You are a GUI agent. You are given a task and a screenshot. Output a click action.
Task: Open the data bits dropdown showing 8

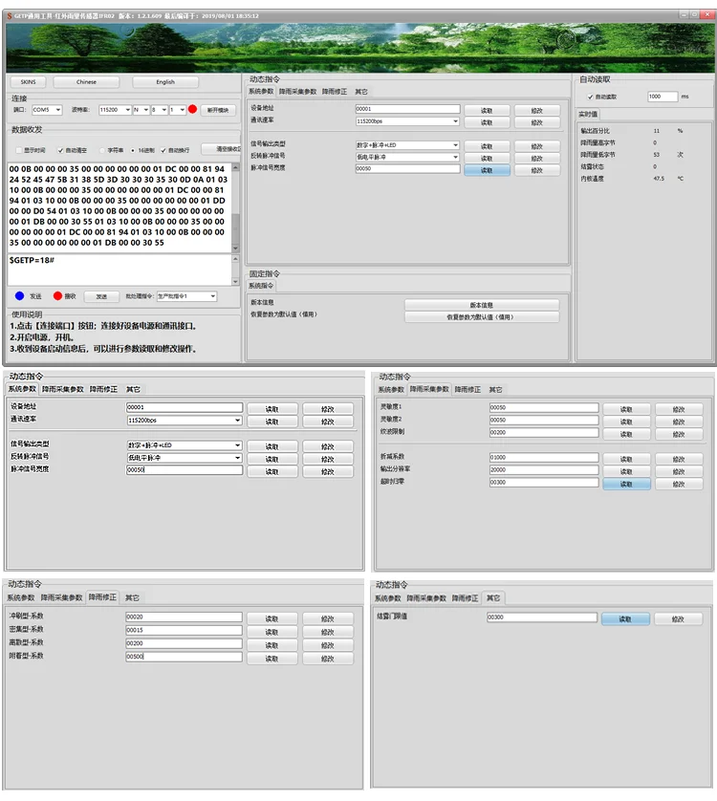pyautogui.click(x=159, y=110)
